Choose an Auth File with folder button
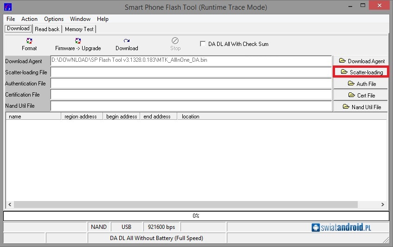 361,84
